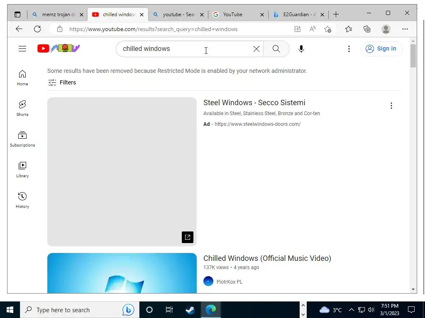Open the Steel Windows - Secco Sistemi title
The width and height of the screenshot is (425, 318).
[x=254, y=103]
